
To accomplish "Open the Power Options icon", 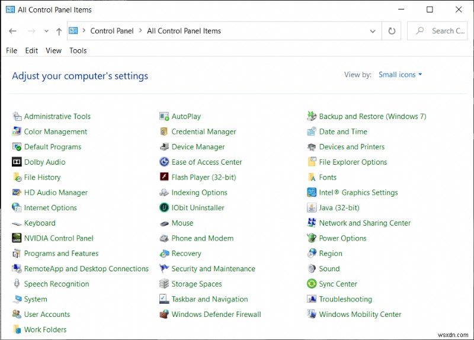I will [312, 238].
